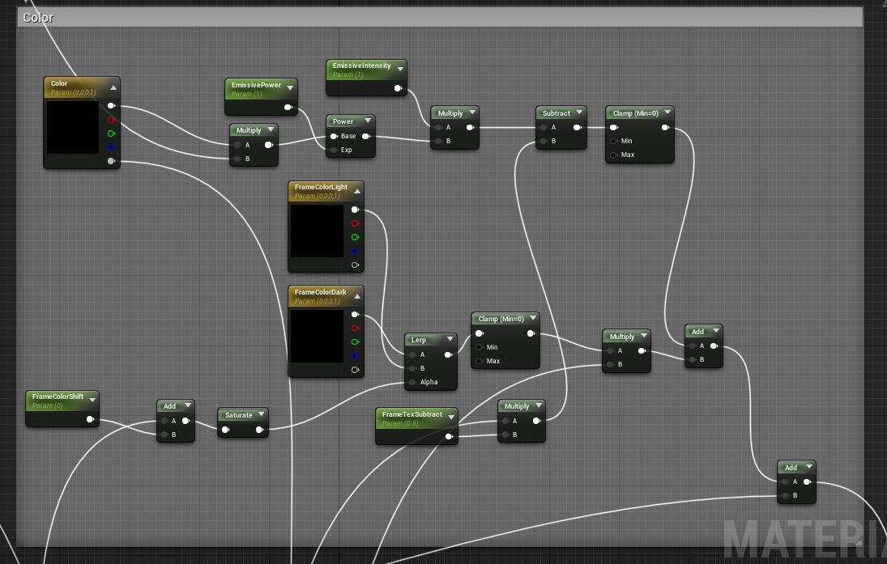Select the Color comment box title bar
The width and height of the screenshot is (887, 564).
[x=437, y=17]
